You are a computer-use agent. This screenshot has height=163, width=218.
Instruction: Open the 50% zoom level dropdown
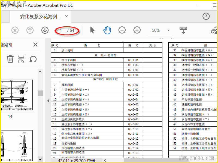point(169,30)
